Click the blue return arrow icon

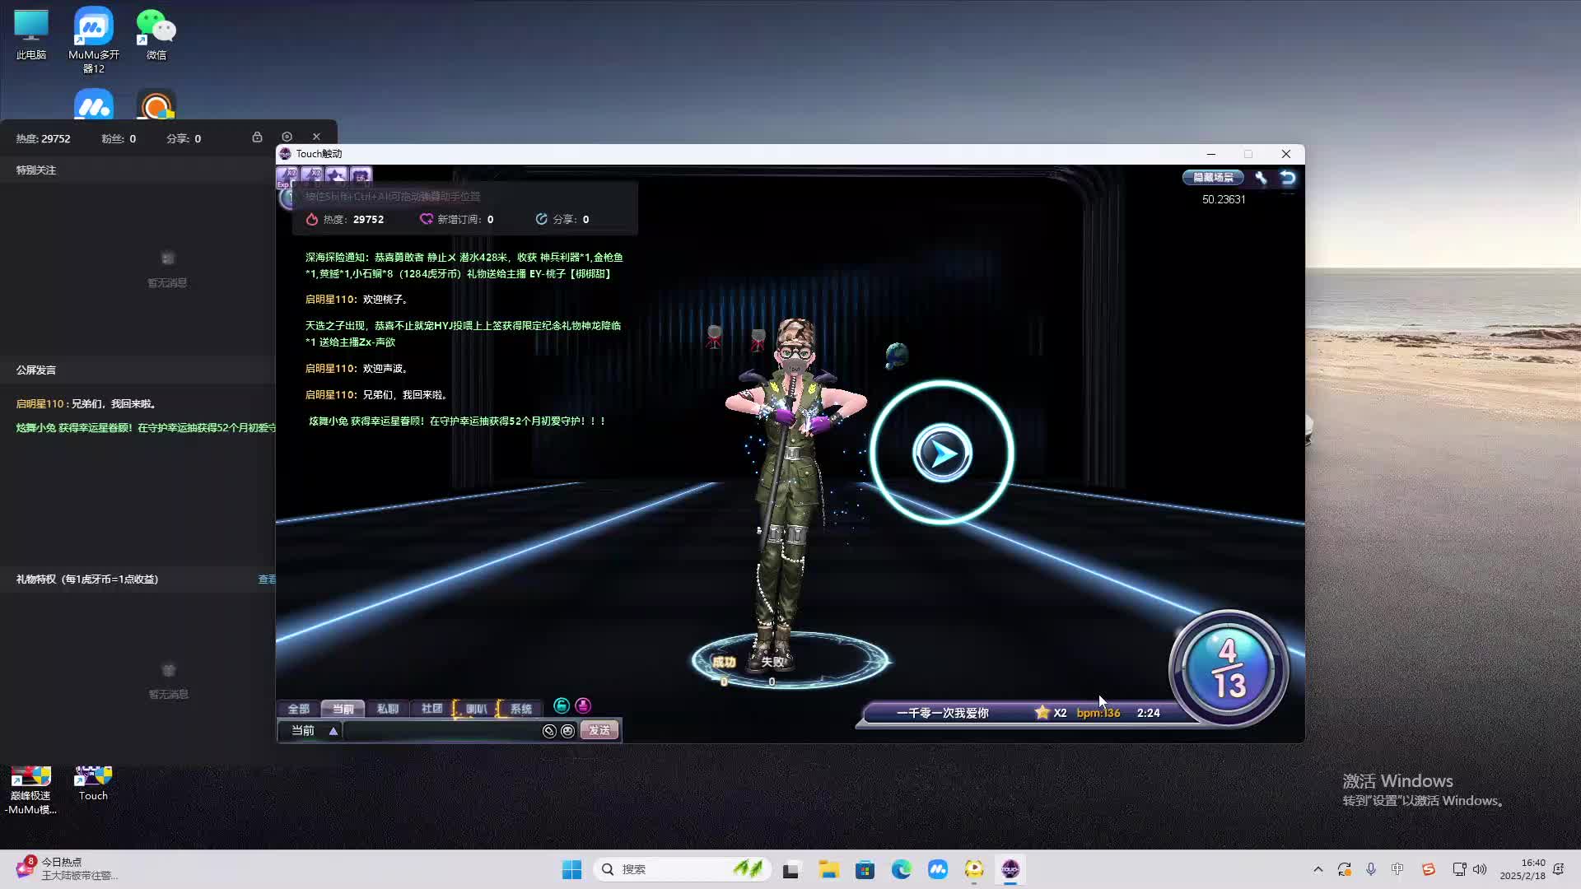point(1288,178)
